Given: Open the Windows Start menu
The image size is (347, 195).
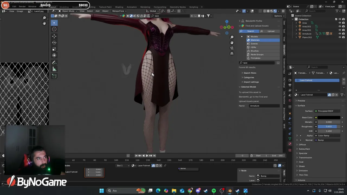Looking at the screenshot, I should tap(102, 191).
